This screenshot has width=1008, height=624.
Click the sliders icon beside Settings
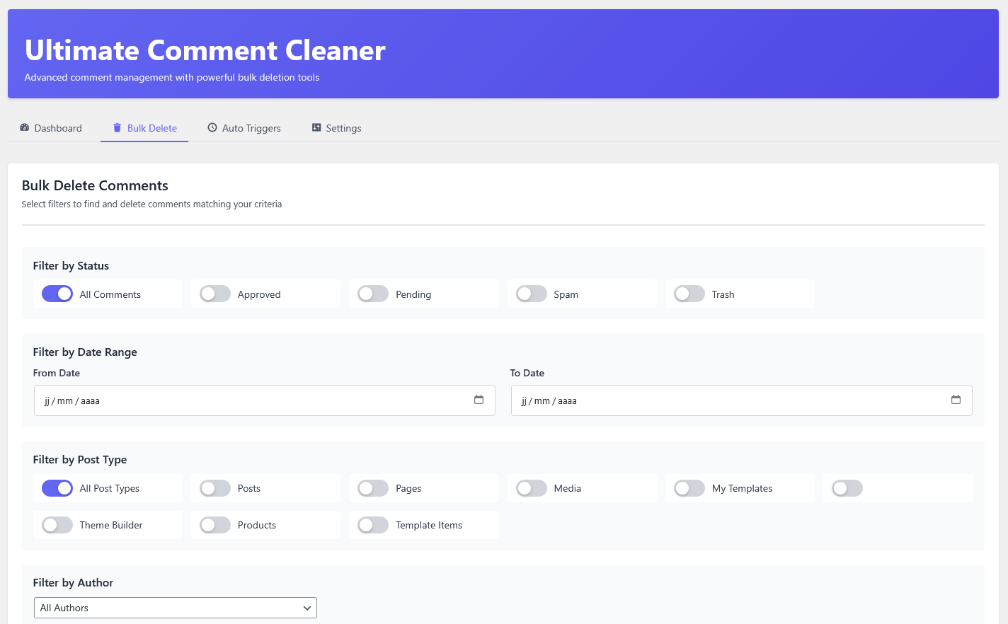coord(316,128)
